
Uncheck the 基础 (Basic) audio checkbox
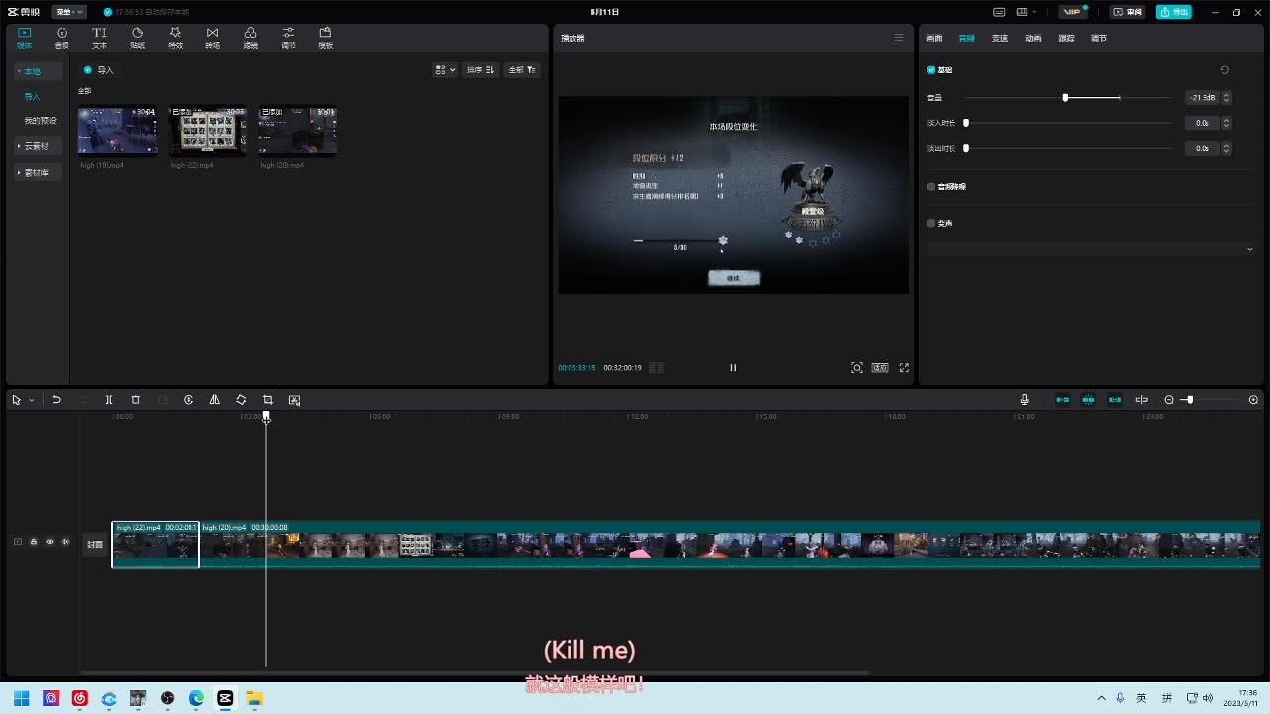[931, 70]
